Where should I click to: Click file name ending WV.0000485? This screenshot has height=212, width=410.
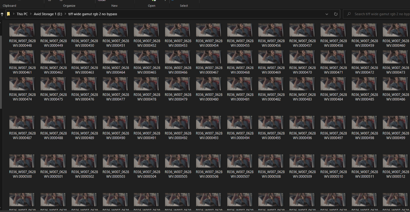tap(364, 97)
